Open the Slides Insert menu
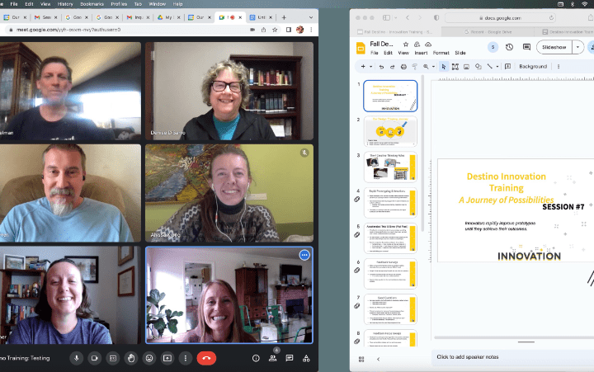 click(421, 53)
